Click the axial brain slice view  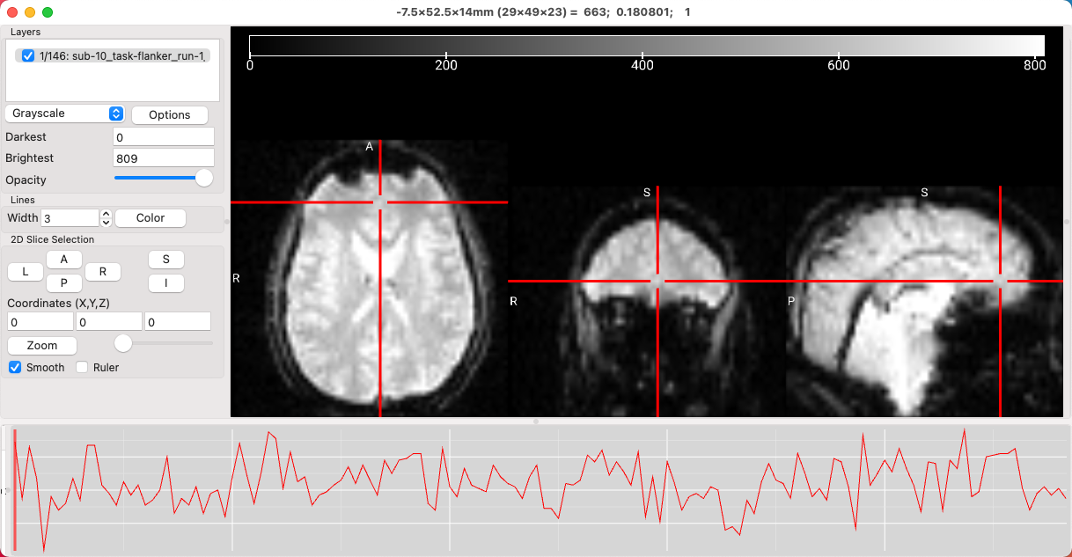point(370,278)
